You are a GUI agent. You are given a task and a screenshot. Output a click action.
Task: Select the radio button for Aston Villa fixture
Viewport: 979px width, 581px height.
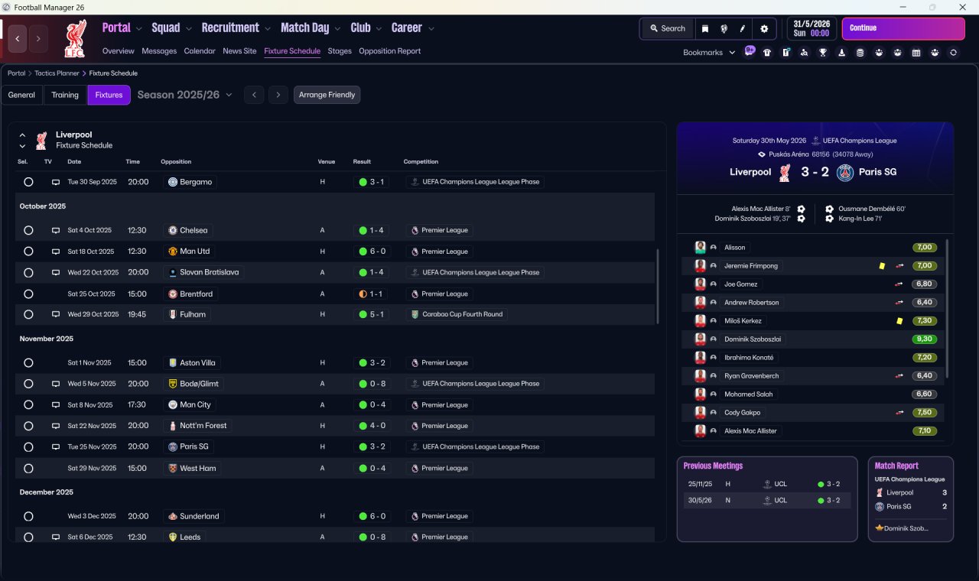[28, 363]
